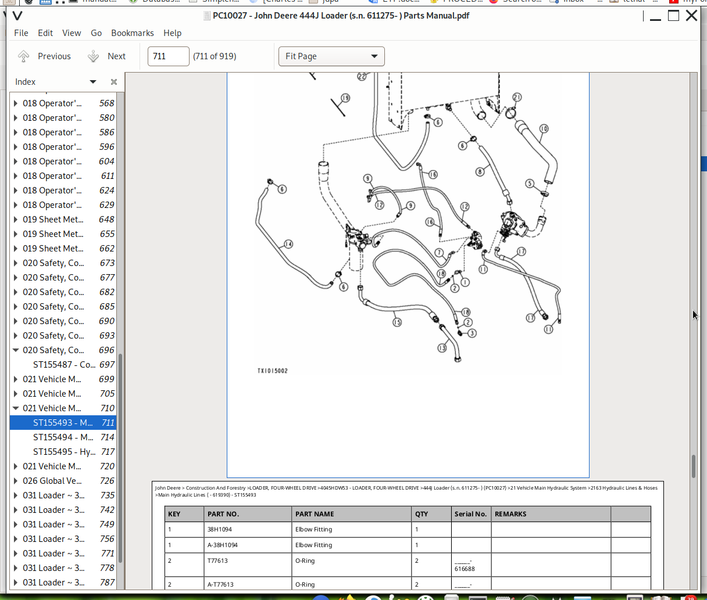Select ST155495 index entry at page 717

coord(64,452)
